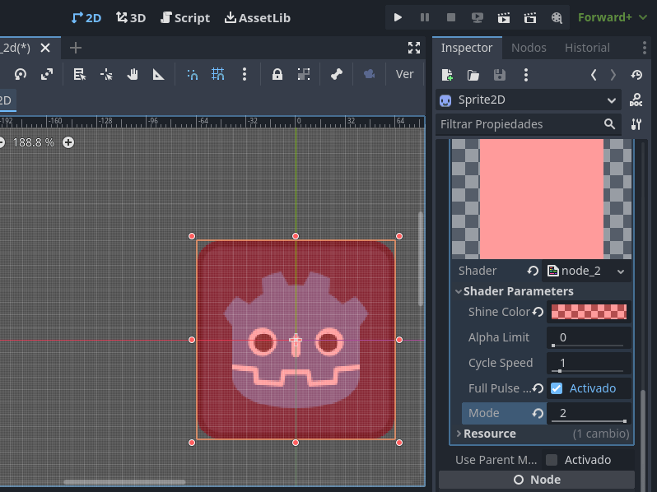
Task: Adjust the Cycle Speed slider field
Action: [589, 363]
